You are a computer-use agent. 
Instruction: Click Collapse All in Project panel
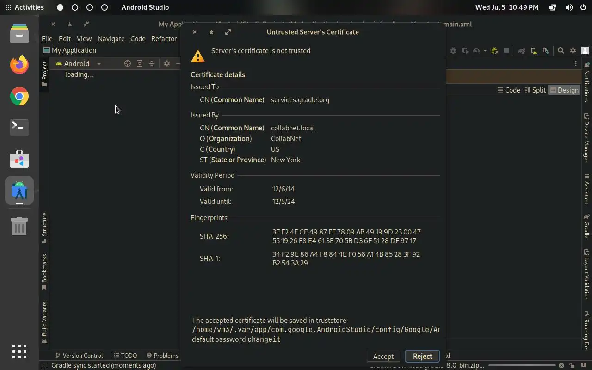tap(152, 63)
